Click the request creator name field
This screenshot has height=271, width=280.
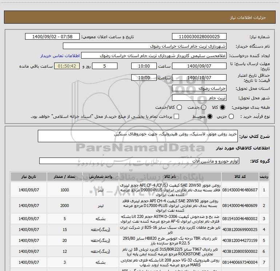(154, 56)
